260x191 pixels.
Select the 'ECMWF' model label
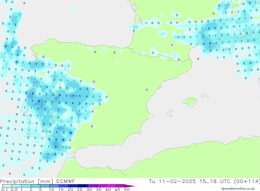point(66,181)
